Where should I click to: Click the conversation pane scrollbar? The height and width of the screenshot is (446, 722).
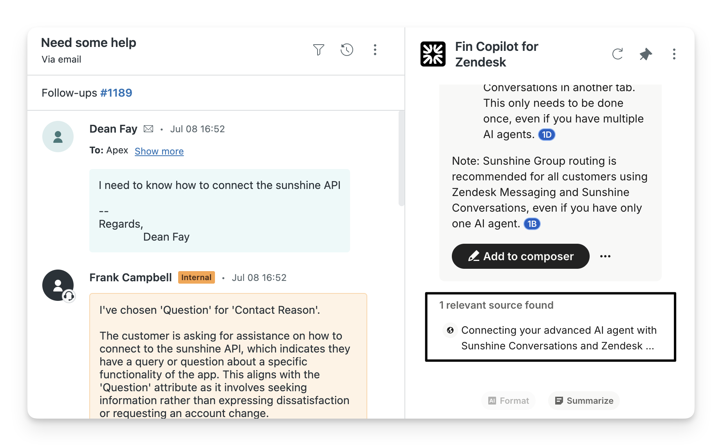tap(401, 158)
